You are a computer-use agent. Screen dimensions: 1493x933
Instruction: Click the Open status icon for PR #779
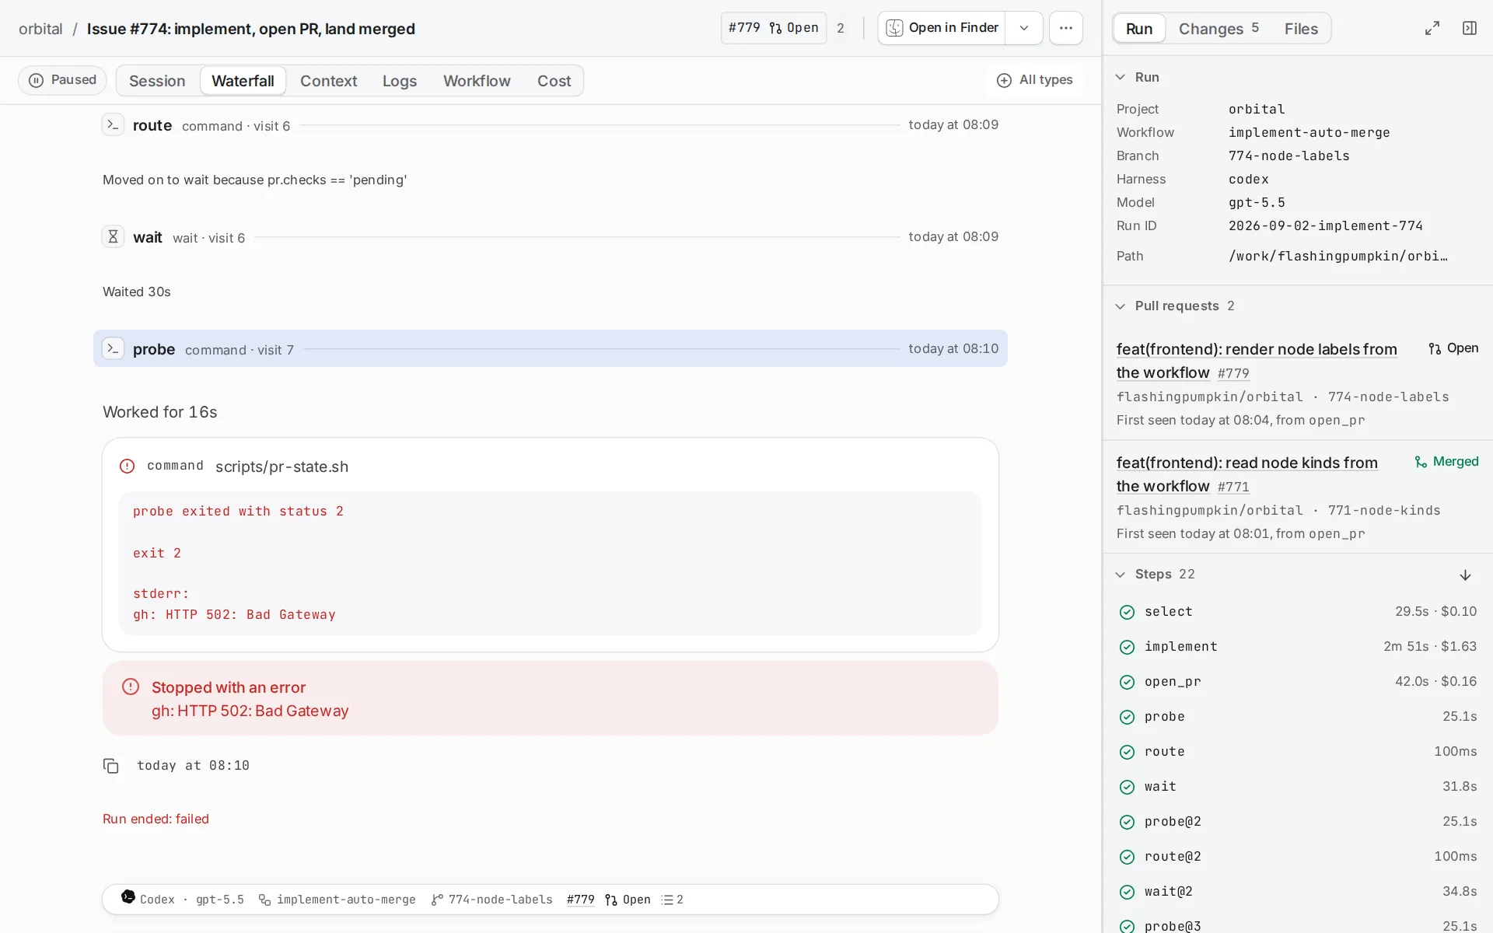[1435, 348]
